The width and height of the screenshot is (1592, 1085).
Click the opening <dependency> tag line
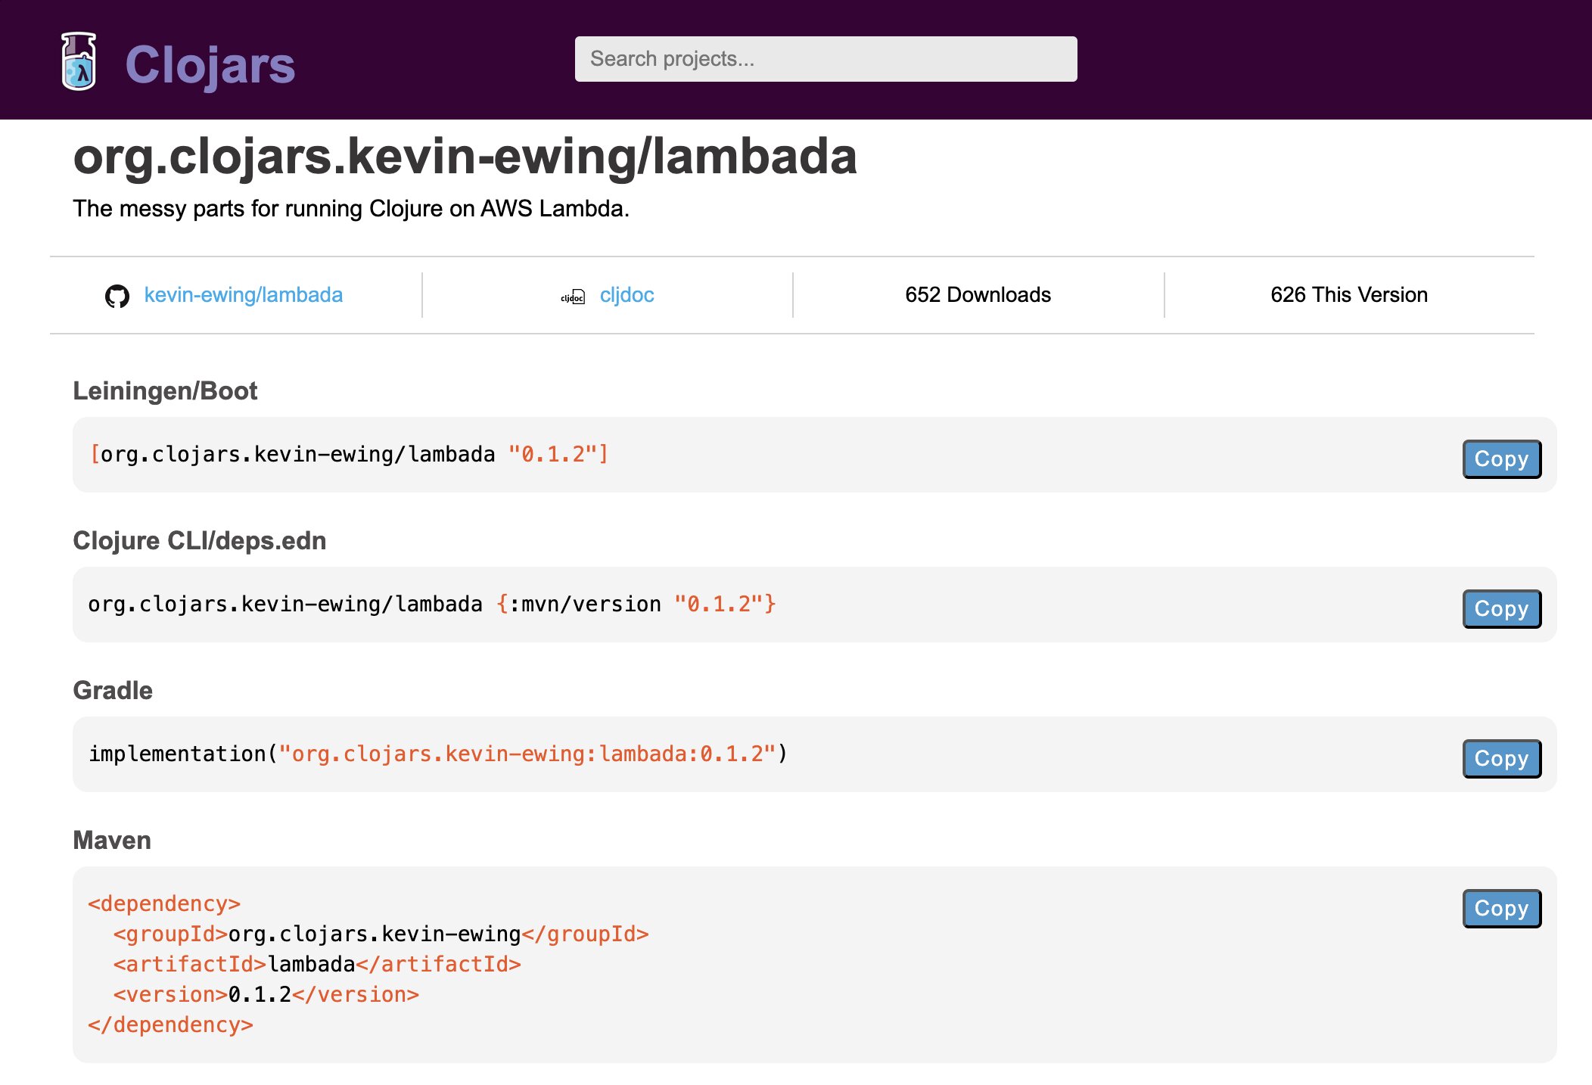pyautogui.click(x=164, y=904)
